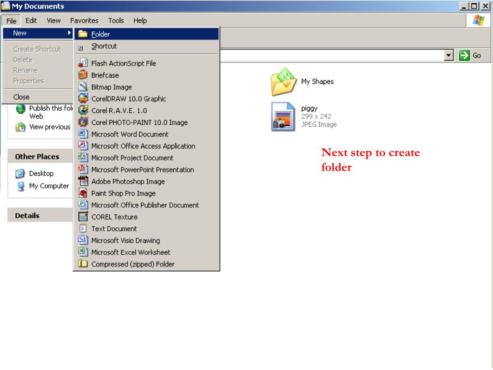
Task: Click the Briefcase icon
Action: point(83,75)
